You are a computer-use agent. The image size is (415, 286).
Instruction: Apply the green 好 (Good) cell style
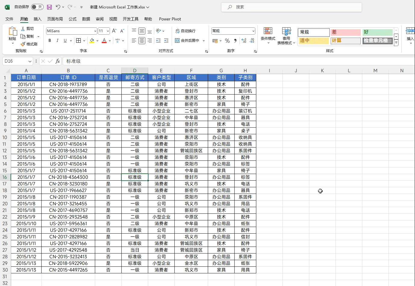[x=378, y=32]
